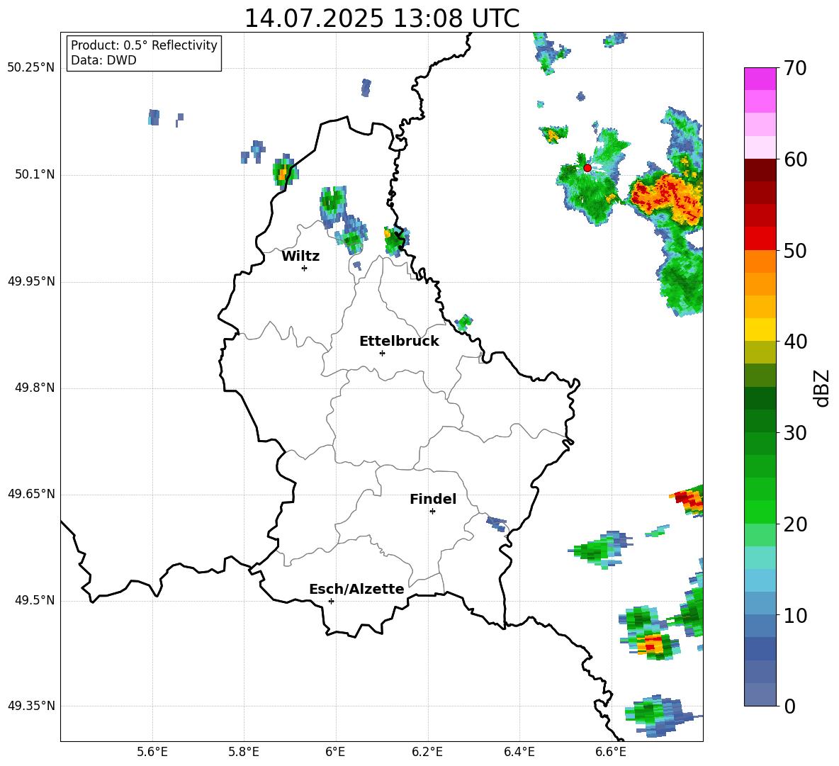Click the 49.5°N latitude label
This screenshot has width=839, height=766.
point(34,600)
